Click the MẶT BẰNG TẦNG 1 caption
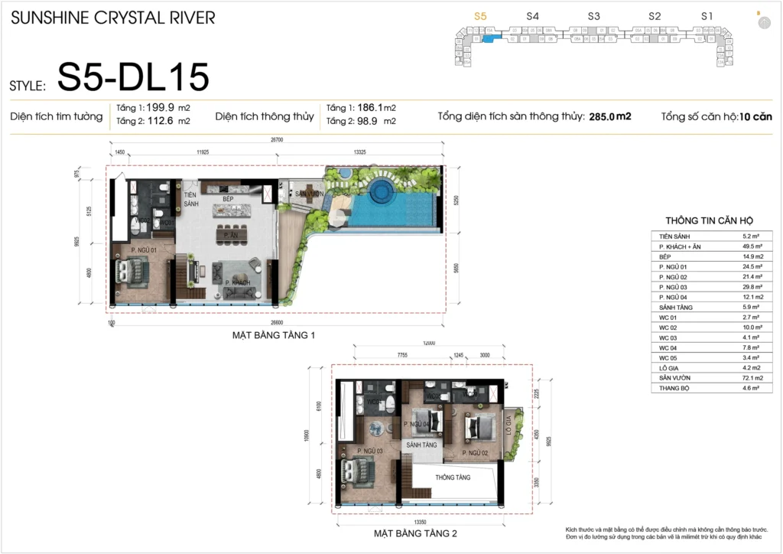The height and width of the screenshot is (554, 783). coord(273,335)
